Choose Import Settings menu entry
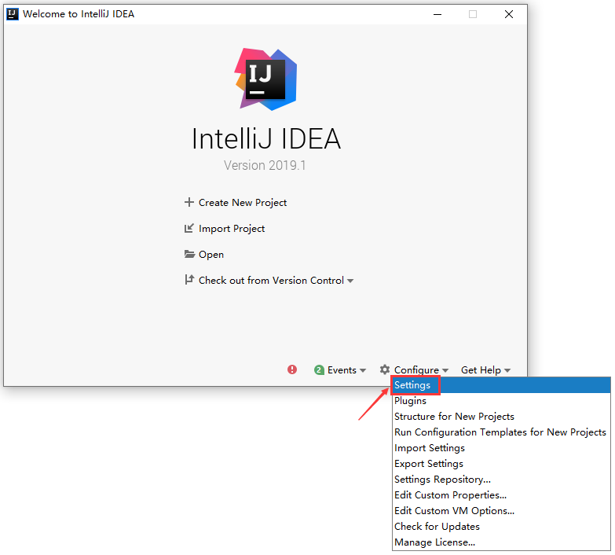Image resolution: width=615 pixels, height=555 pixels. click(503, 449)
